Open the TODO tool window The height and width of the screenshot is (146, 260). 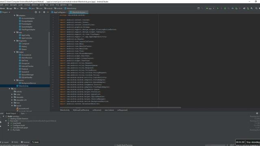pos(15,142)
